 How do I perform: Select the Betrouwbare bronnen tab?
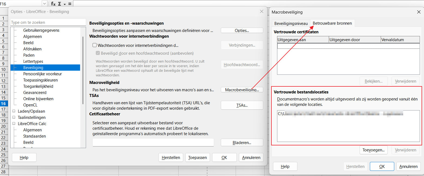[x=332, y=23]
